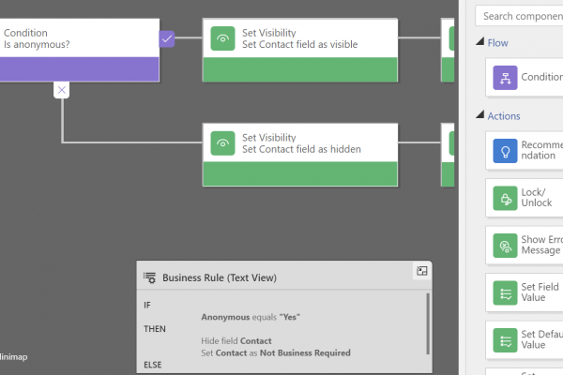The width and height of the screenshot is (563, 375).
Task: Select the eye icon of Set Contact field as visible
Action: [222, 38]
